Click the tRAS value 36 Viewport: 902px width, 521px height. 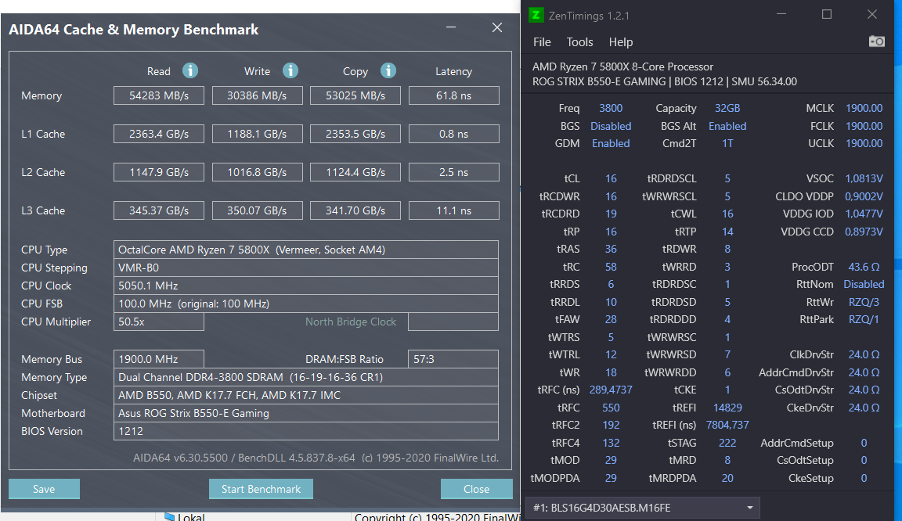611,249
